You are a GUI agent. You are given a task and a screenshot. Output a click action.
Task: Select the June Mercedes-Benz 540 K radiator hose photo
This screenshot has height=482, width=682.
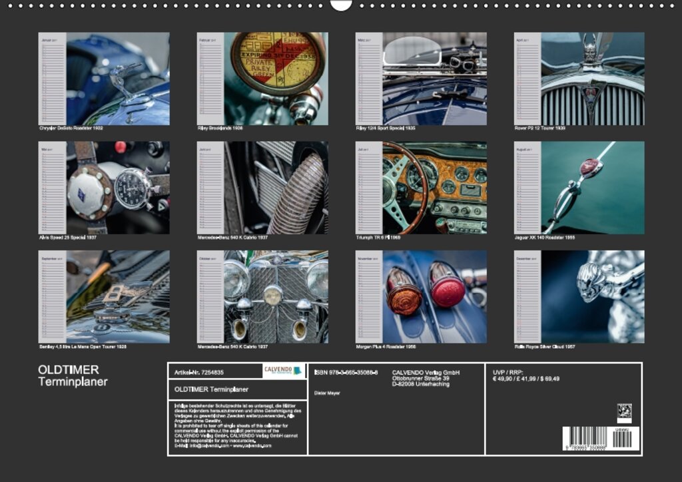[x=262, y=188]
